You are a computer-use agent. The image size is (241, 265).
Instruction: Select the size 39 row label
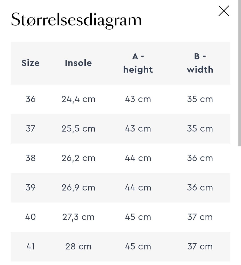[31, 187]
